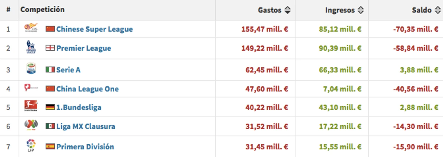Click the Premier League logo icon

click(31, 47)
